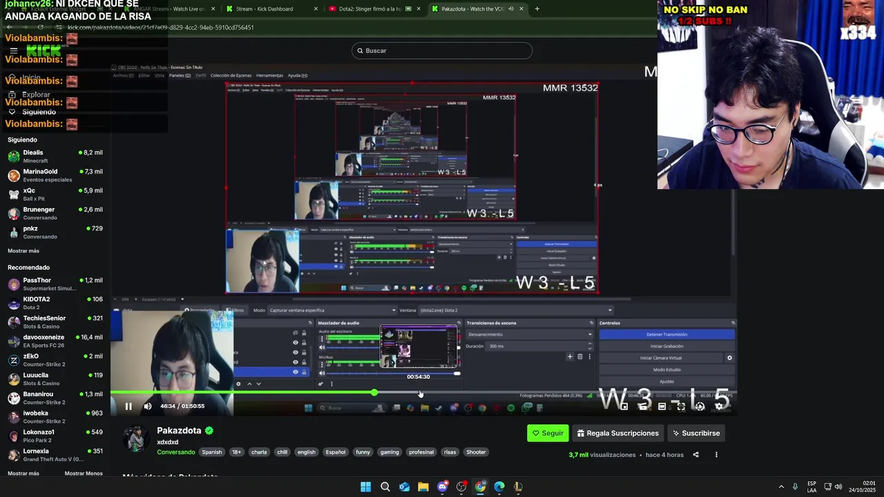Click Pakazdota channel avatar
The height and width of the screenshot is (497, 884).
click(x=136, y=439)
